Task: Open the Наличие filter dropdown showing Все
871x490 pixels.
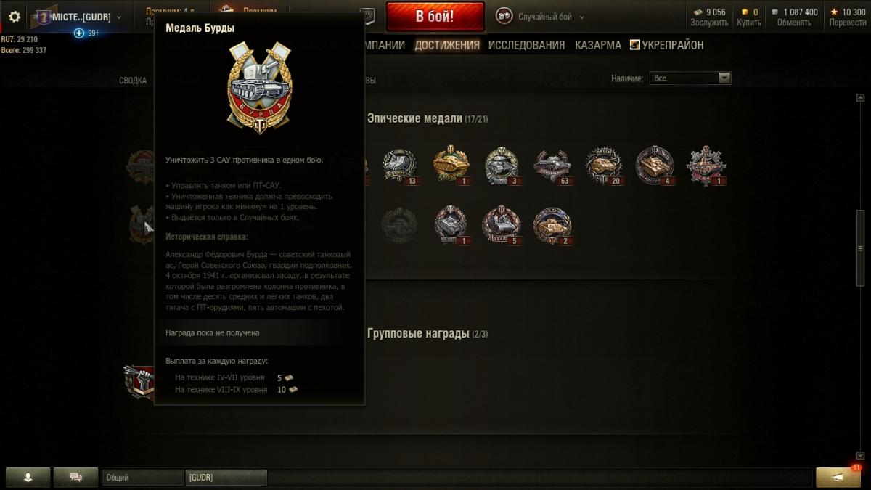Action: (690, 78)
